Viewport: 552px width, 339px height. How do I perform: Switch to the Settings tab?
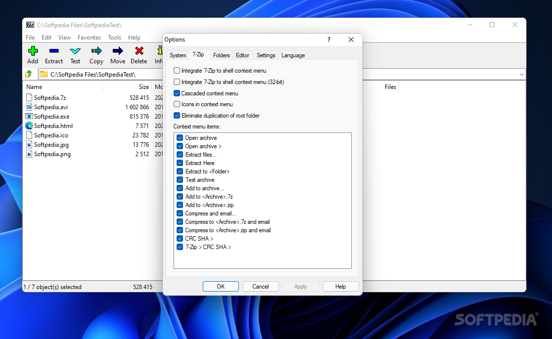[x=266, y=55]
